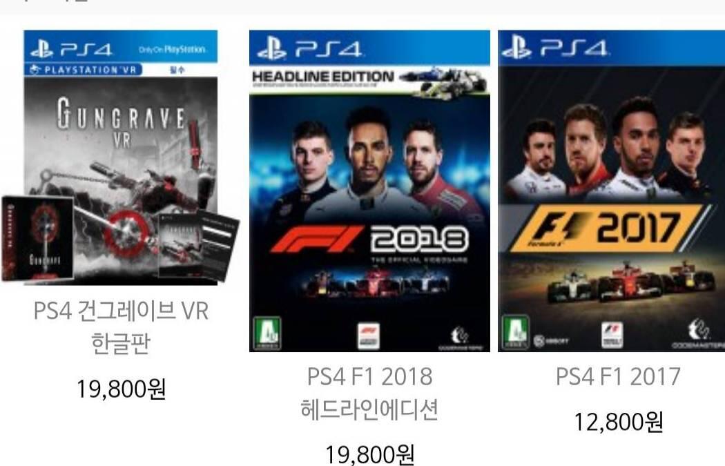Viewport: 725px width, 466px height.
Task: Click the Headline Edition banner on F1 2018
Action: click(369, 81)
